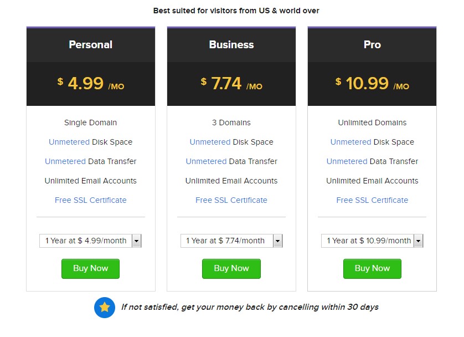This screenshot has height=337, width=464.
Task: Open Free SSL Certificate link in Personal plan
Action: (x=91, y=200)
